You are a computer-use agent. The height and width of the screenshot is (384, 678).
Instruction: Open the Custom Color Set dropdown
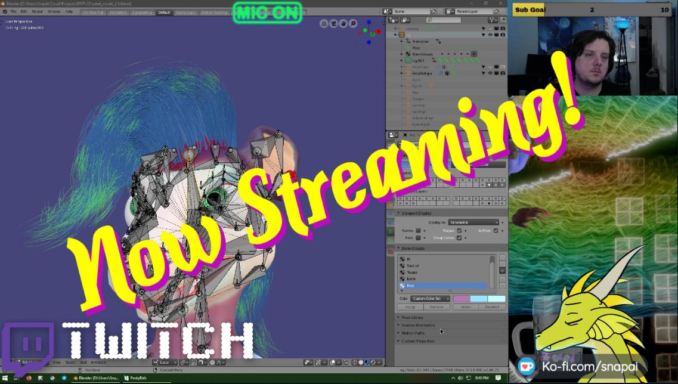tap(431, 298)
